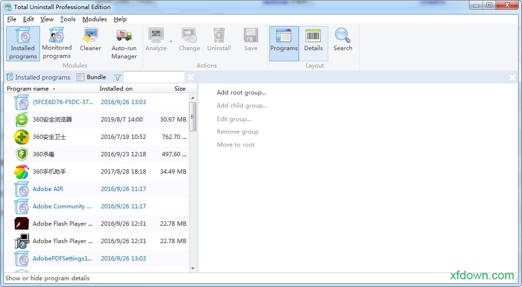Toggle the Details layout pane
Image resolution: width=522 pixels, height=287 pixels.
point(313,43)
